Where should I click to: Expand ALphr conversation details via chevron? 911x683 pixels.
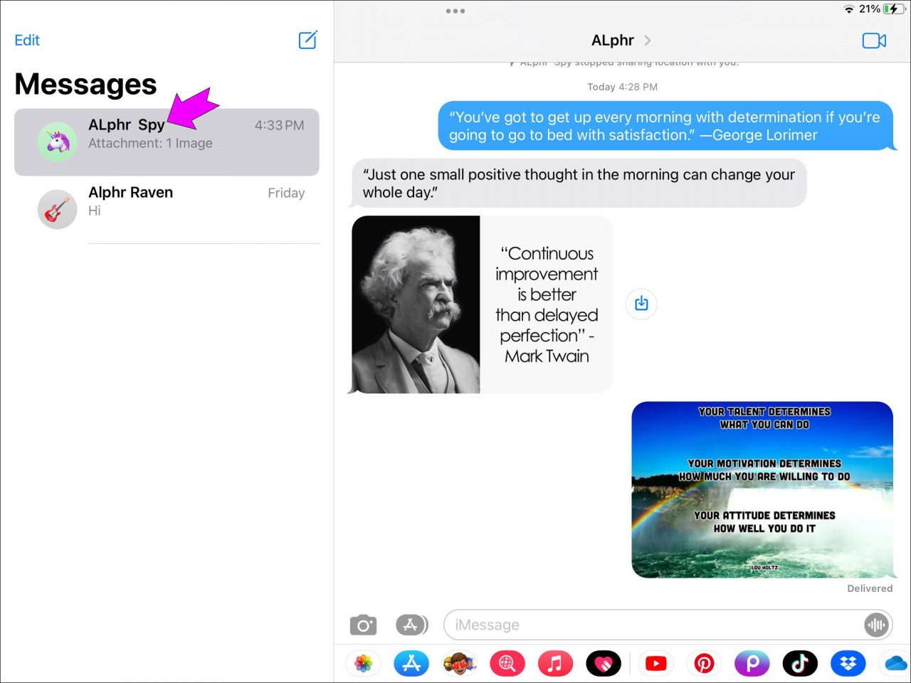tap(647, 41)
